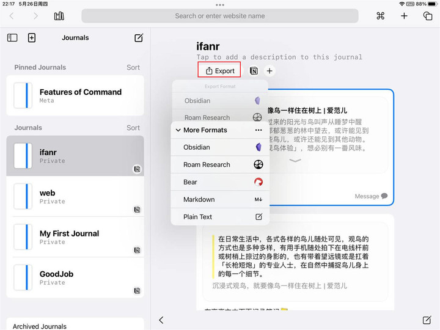The width and height of the screenshot is (440, 330).
Task: Compose new entry from Journals header
Action: [139, 38]
